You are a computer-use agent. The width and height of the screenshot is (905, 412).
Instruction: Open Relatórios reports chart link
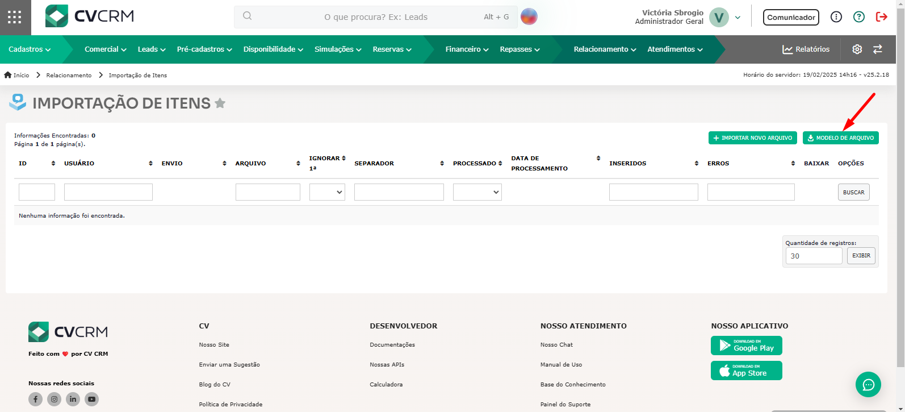[806, 49]
